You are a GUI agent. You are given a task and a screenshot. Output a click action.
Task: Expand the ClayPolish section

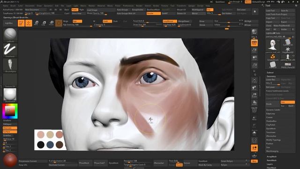[x=270, y=125]
